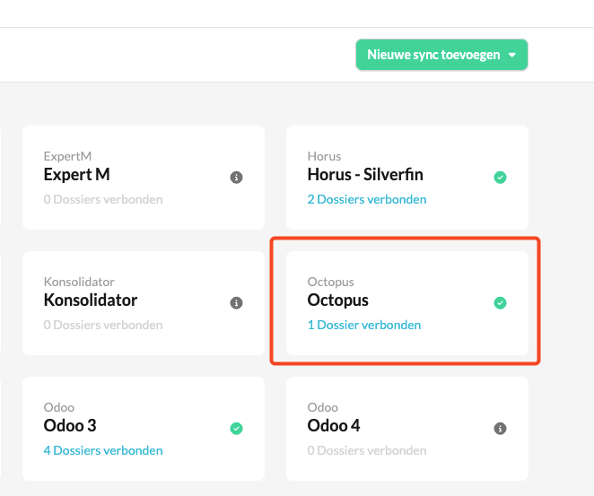This screenshot has height=496, width=594.
Task: Select the Octopus card title
Action: click(x=338, y=300)
